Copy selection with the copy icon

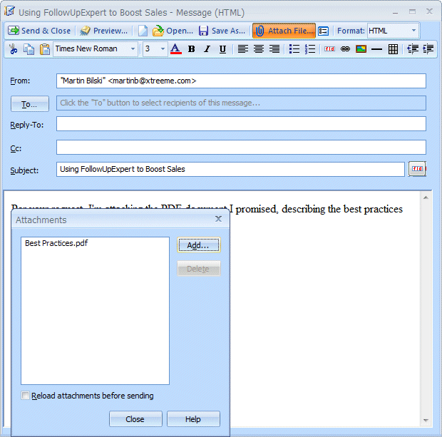29,49
